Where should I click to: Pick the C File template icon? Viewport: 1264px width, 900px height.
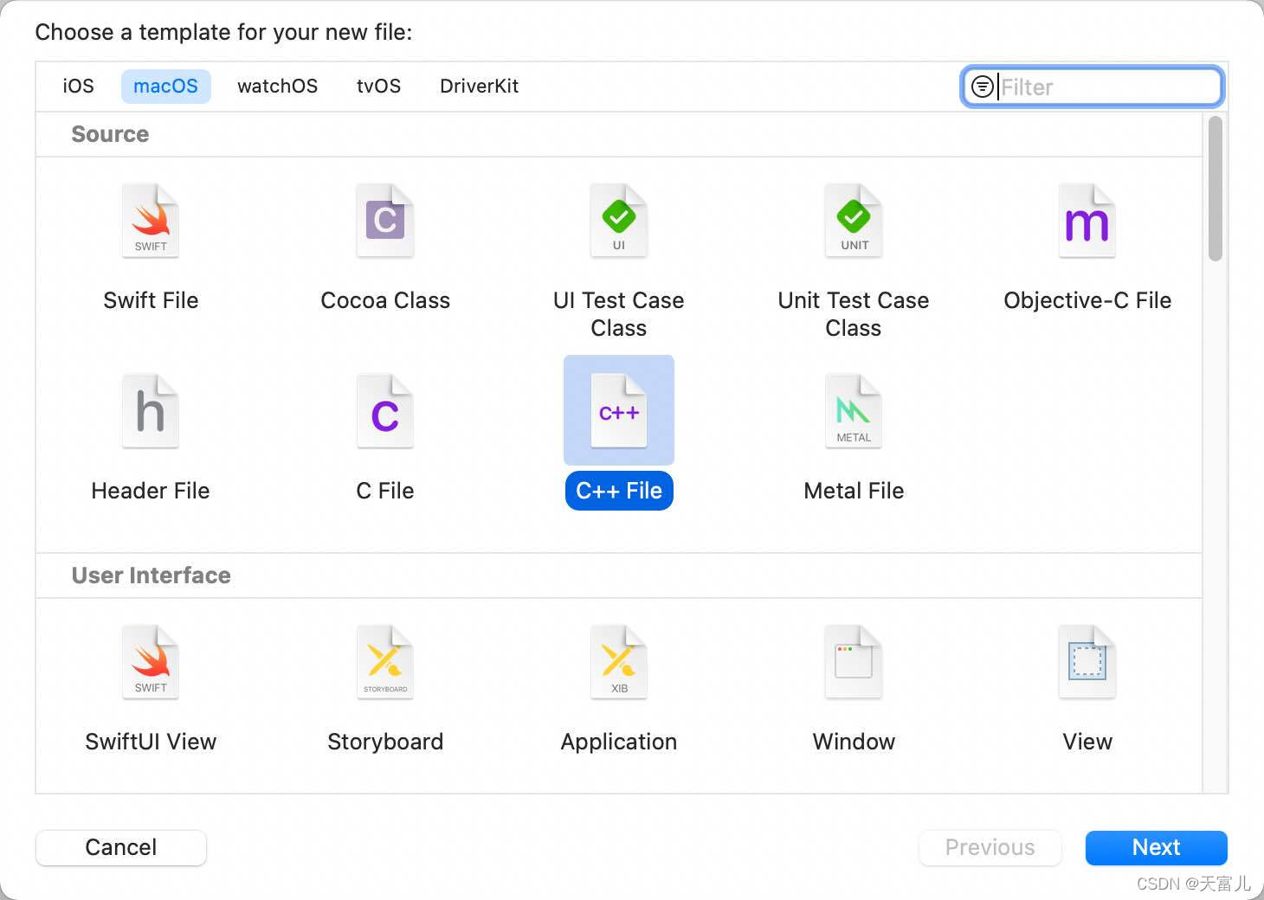(x=385, y=411)
